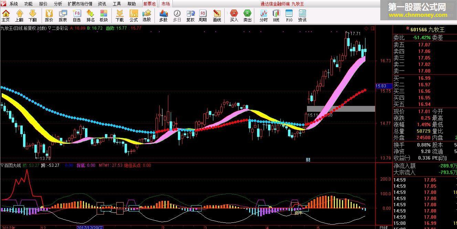Click the 外盘 value 24500

(x=423, y=138)
